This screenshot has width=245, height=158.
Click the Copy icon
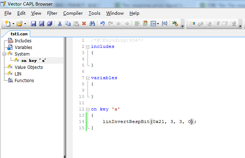click(x=68, y=24)
